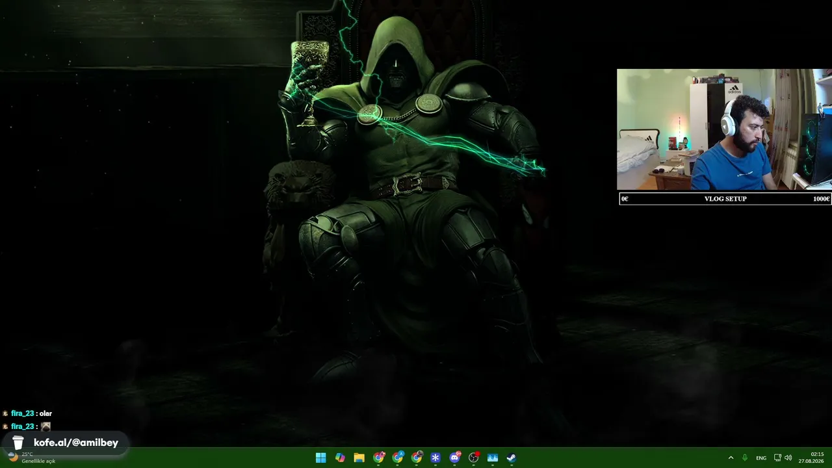The image size is (832, 468).
Task: Show hidden system tray icons
Action: 731,458
